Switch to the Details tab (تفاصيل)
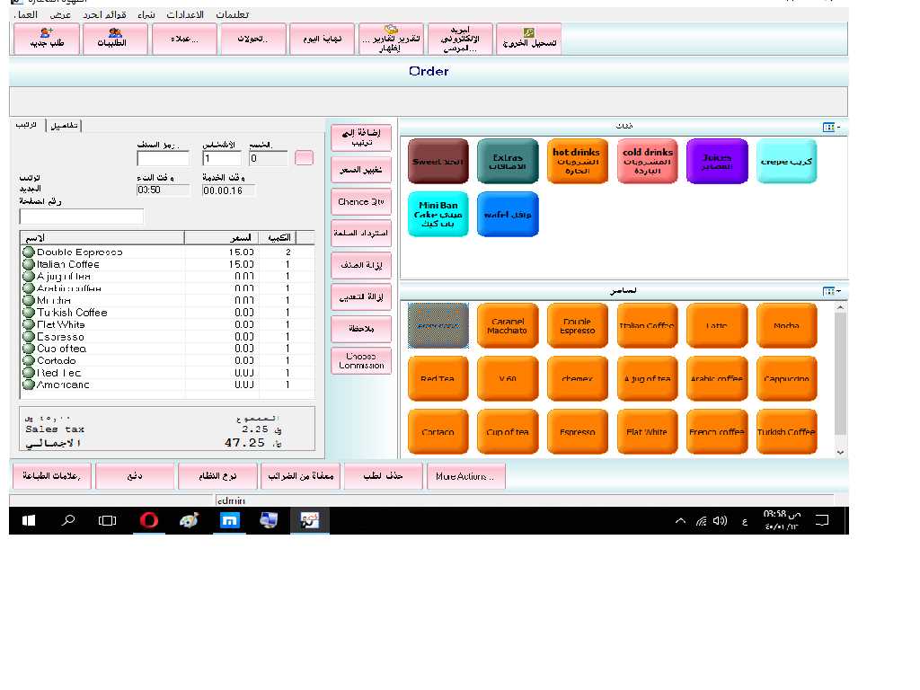The width and height of the screenshot is (920, 690). coord(64,126)
